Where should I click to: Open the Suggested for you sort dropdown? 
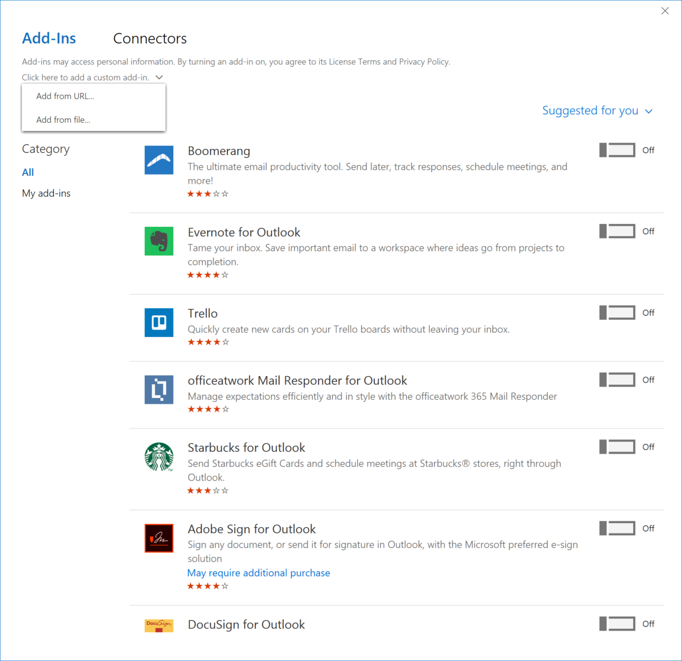[x=597, y=111]
